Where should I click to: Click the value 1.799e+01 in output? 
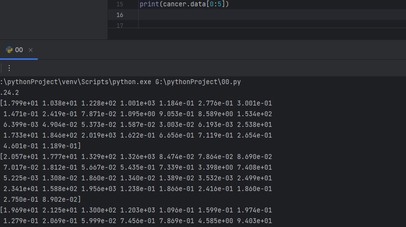pyautogui.click(x=21, y=104)
